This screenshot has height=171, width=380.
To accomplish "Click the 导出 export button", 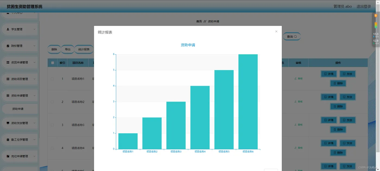I will click(x=68, y=49).
